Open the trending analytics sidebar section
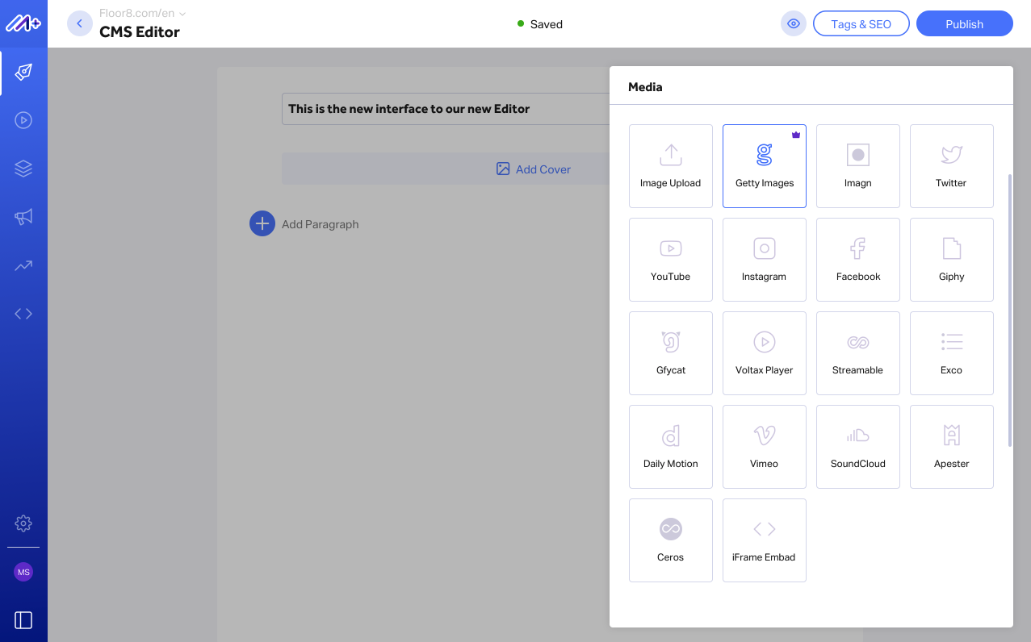The image size is (1031, 642). tap(23, 265)
